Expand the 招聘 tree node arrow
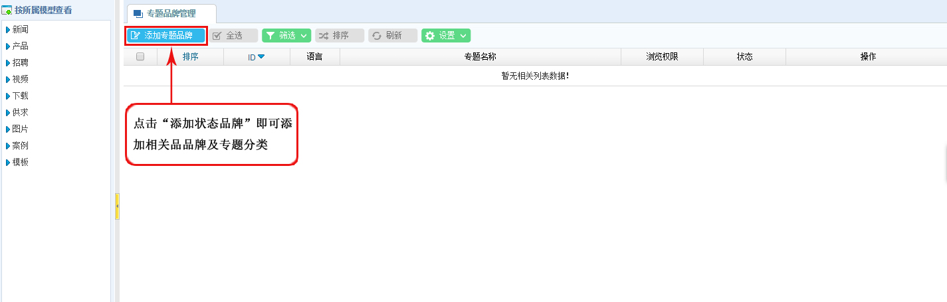 (x=8, y=63)
